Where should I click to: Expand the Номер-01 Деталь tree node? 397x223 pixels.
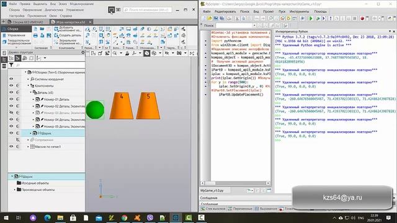[x=33, y=99]
